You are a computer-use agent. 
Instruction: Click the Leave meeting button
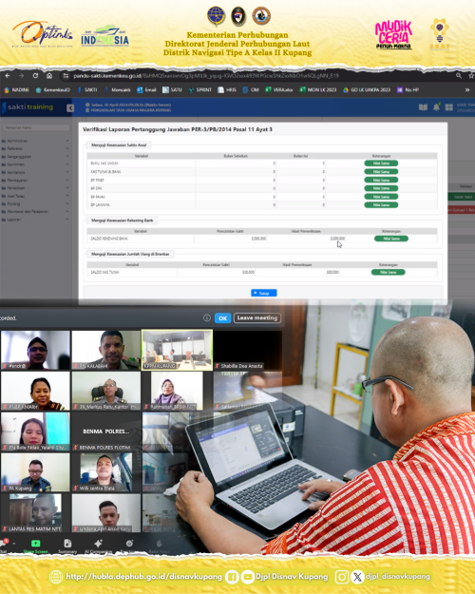pyautogui.click(x=257, y=317)
